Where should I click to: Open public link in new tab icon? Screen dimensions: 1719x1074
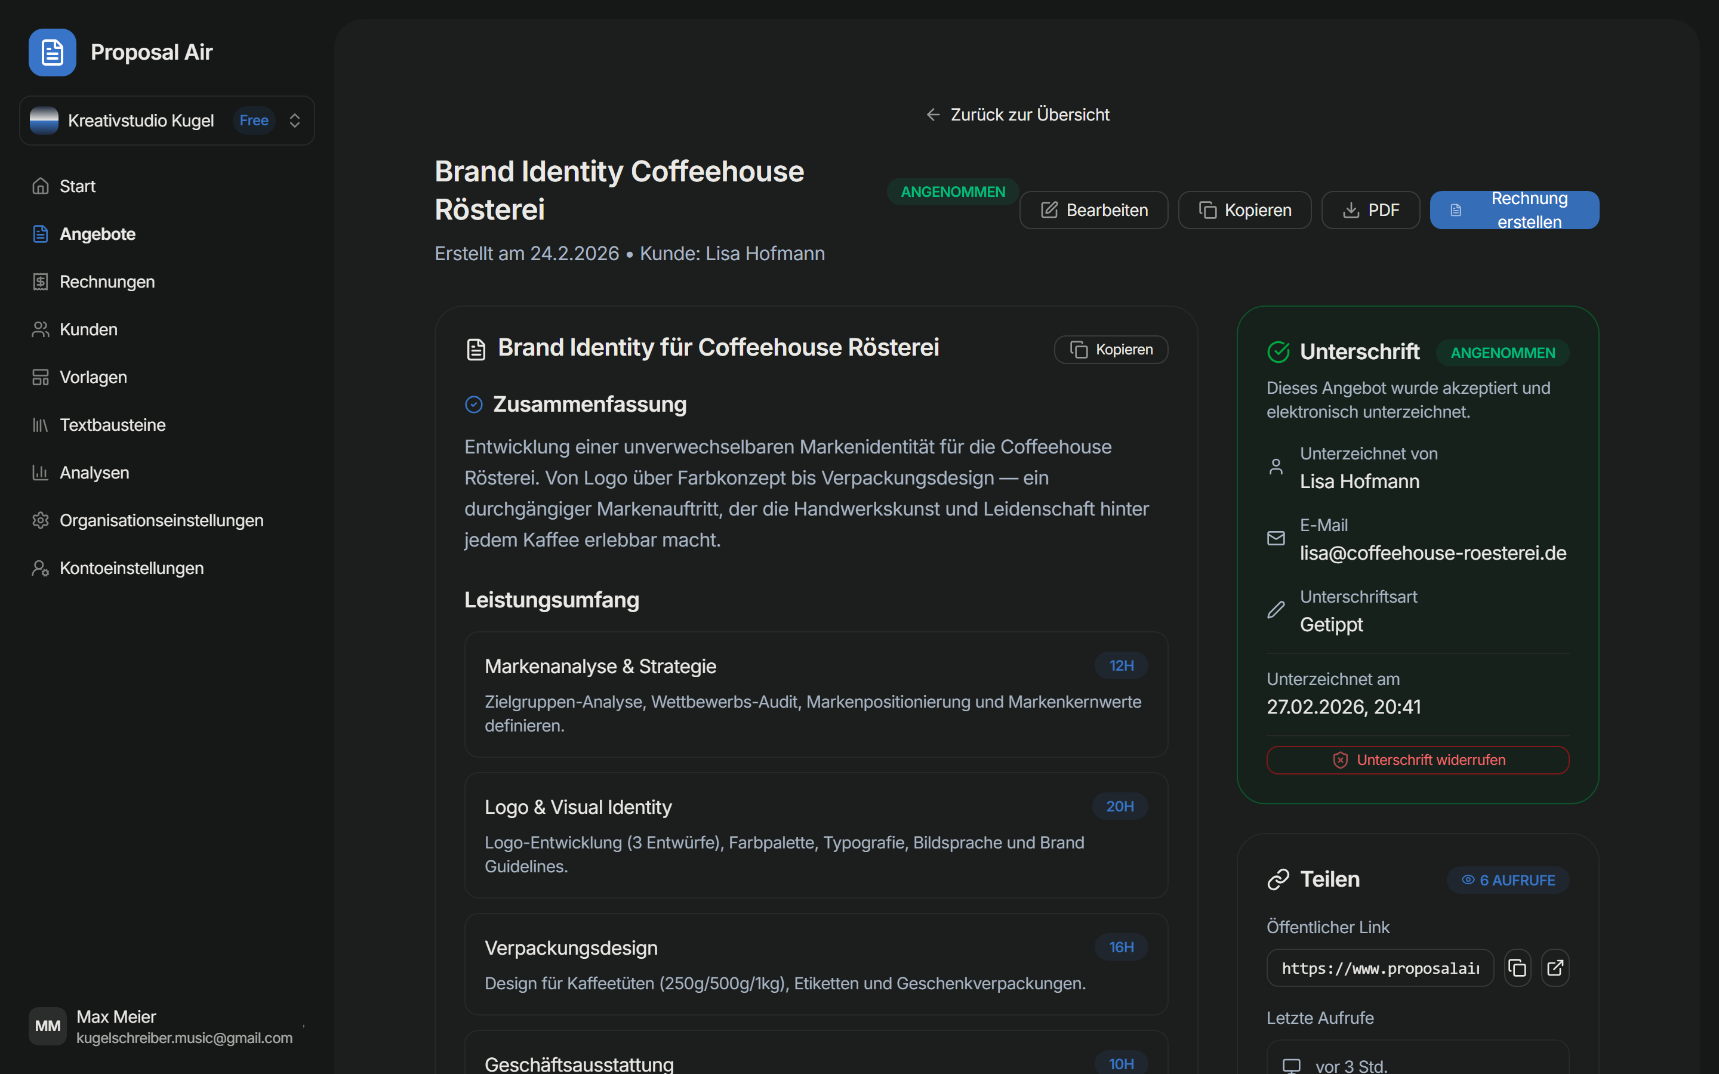point(1555,967)
